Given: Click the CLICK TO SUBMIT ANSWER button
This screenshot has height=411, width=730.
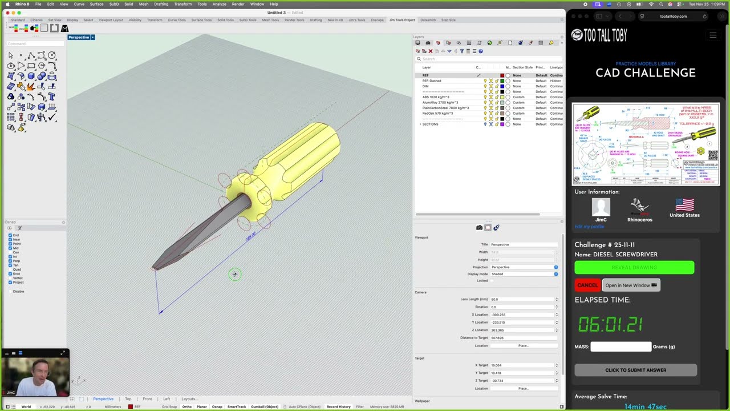Looking at the screenshot, I should click(635, 370).
